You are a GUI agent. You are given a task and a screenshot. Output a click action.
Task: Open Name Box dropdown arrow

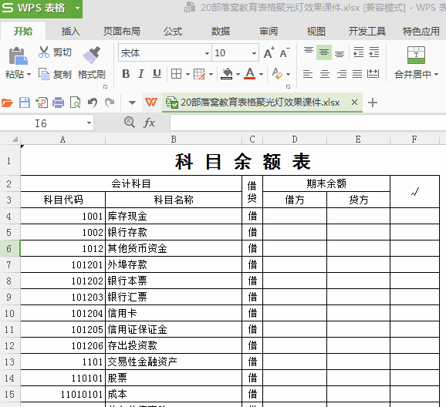[x=89, y=123]
